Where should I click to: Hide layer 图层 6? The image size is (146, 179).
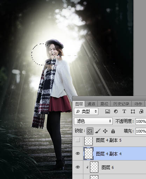click(78, 167)
